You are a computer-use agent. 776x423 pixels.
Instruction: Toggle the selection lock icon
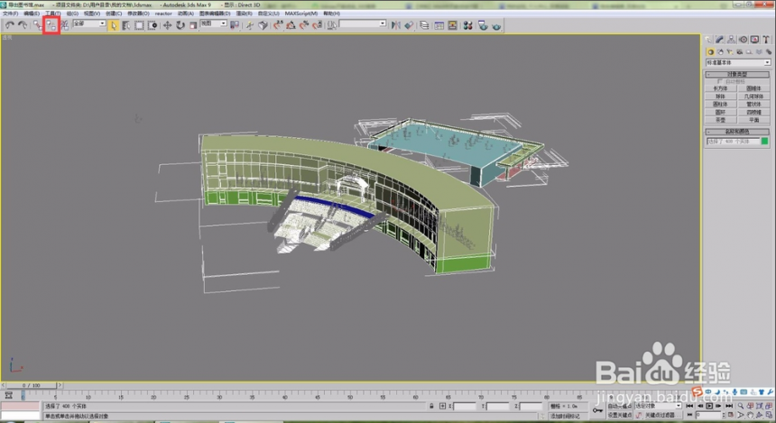click(431, 406)
